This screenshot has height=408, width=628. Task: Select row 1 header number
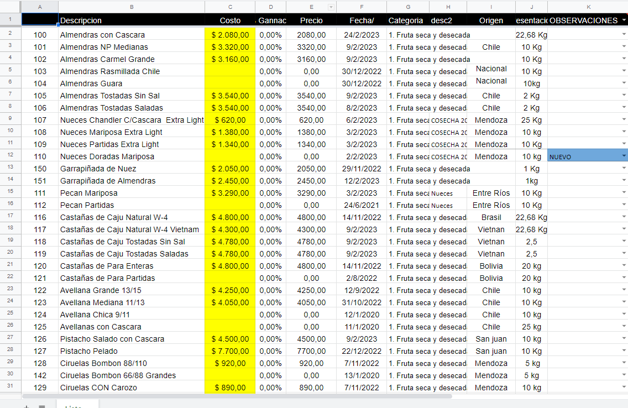[x=11, y=19]
